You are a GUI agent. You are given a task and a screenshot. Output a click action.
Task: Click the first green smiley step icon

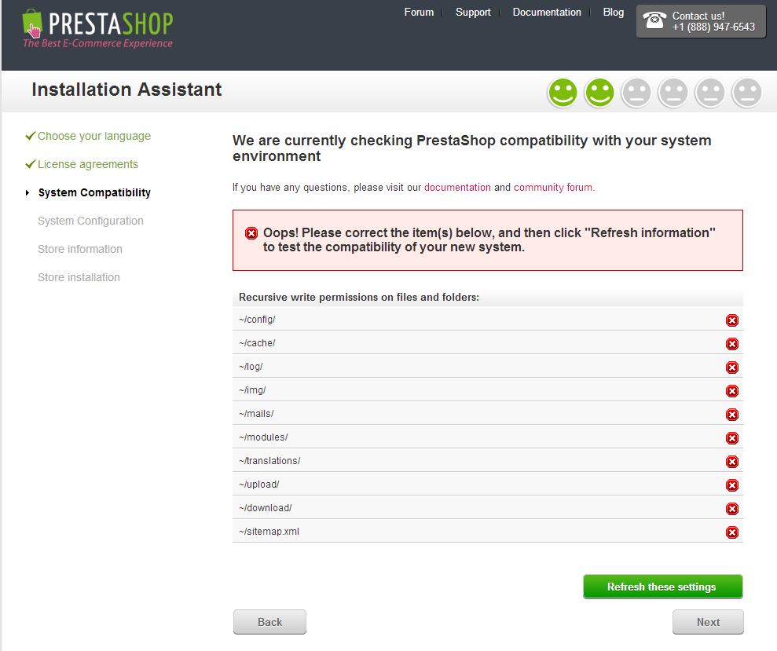(x=563, y=93)
